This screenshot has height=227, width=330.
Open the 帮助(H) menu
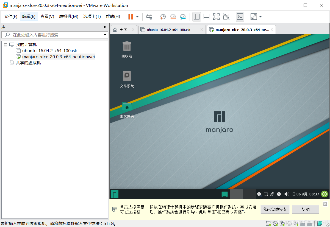tap(113, 16)
